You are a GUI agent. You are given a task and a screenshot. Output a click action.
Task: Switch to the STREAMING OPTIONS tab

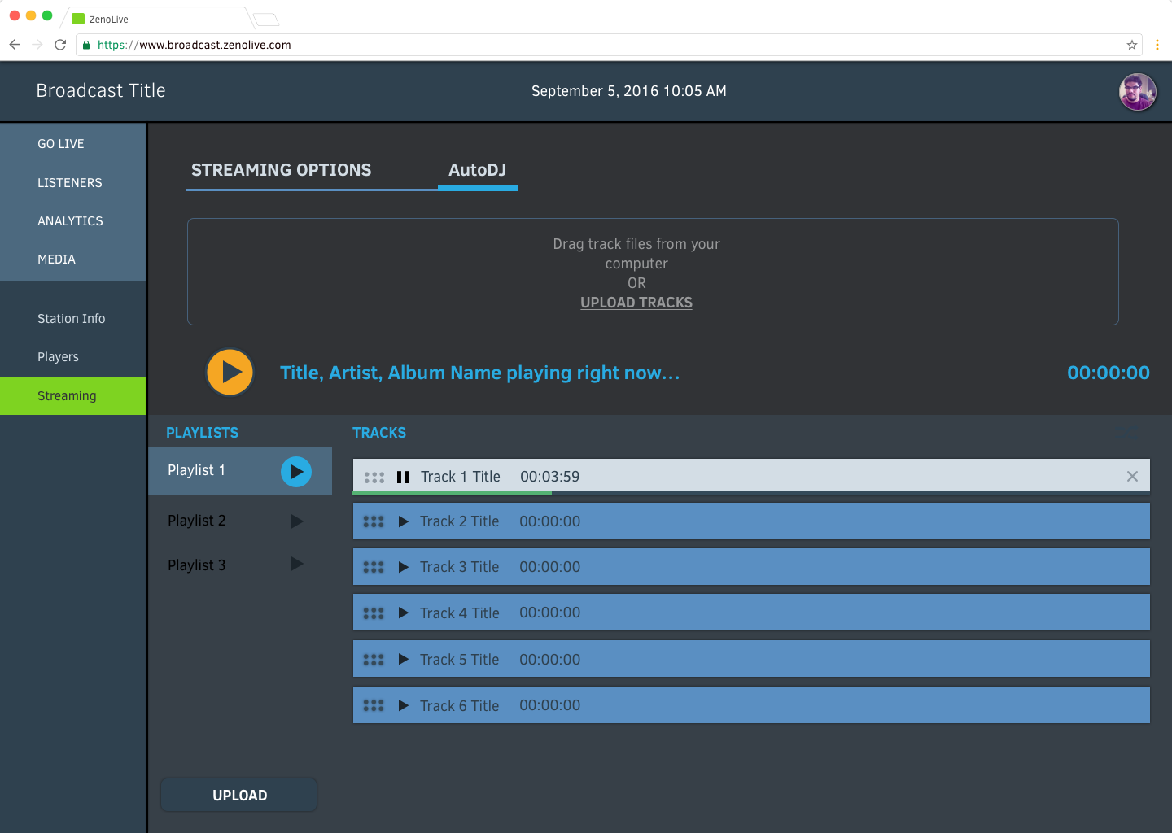coord(282,170)
